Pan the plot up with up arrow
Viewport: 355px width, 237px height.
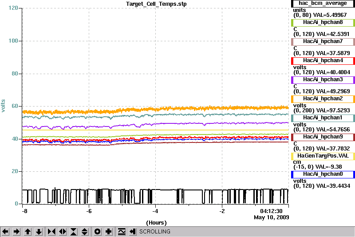(x=28, y=232)
